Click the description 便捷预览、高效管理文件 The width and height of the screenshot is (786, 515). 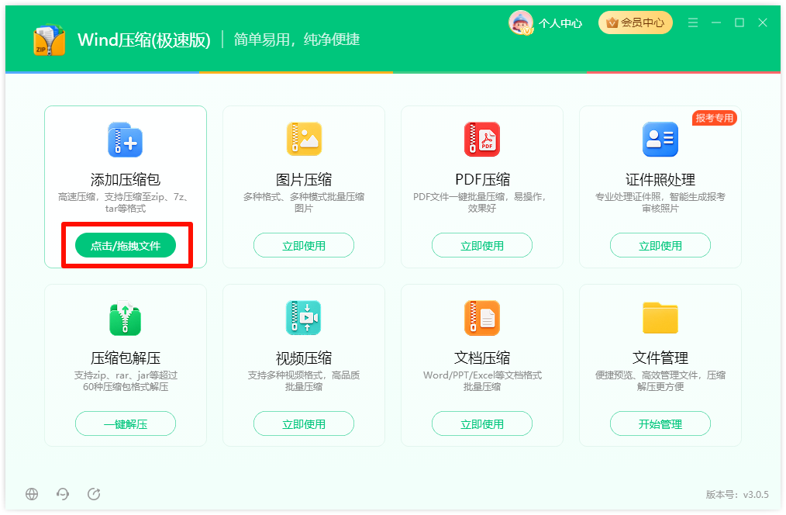click(x=660, y=381)
